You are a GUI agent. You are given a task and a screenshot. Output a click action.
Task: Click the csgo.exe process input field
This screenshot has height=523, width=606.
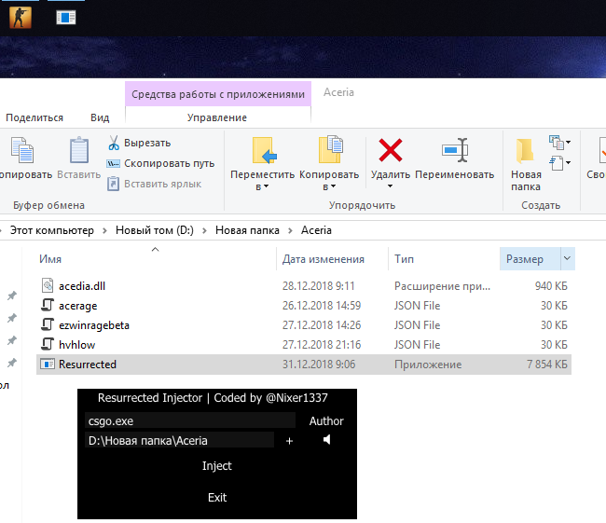[190, 421]
